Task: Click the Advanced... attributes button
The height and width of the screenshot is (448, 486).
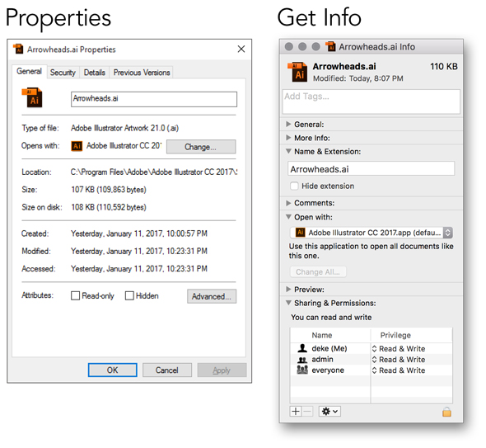Action: coord(212,296)
